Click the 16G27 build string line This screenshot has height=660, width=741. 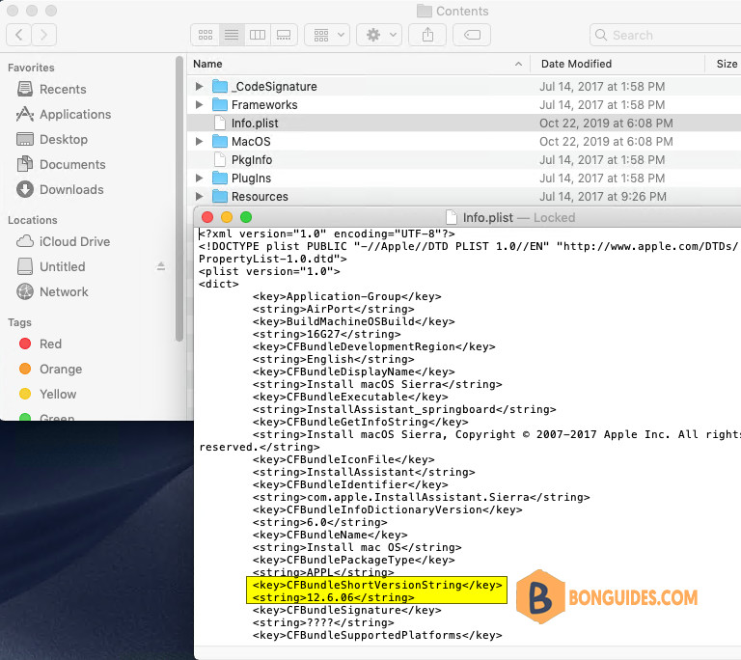(x=326, y=334)
